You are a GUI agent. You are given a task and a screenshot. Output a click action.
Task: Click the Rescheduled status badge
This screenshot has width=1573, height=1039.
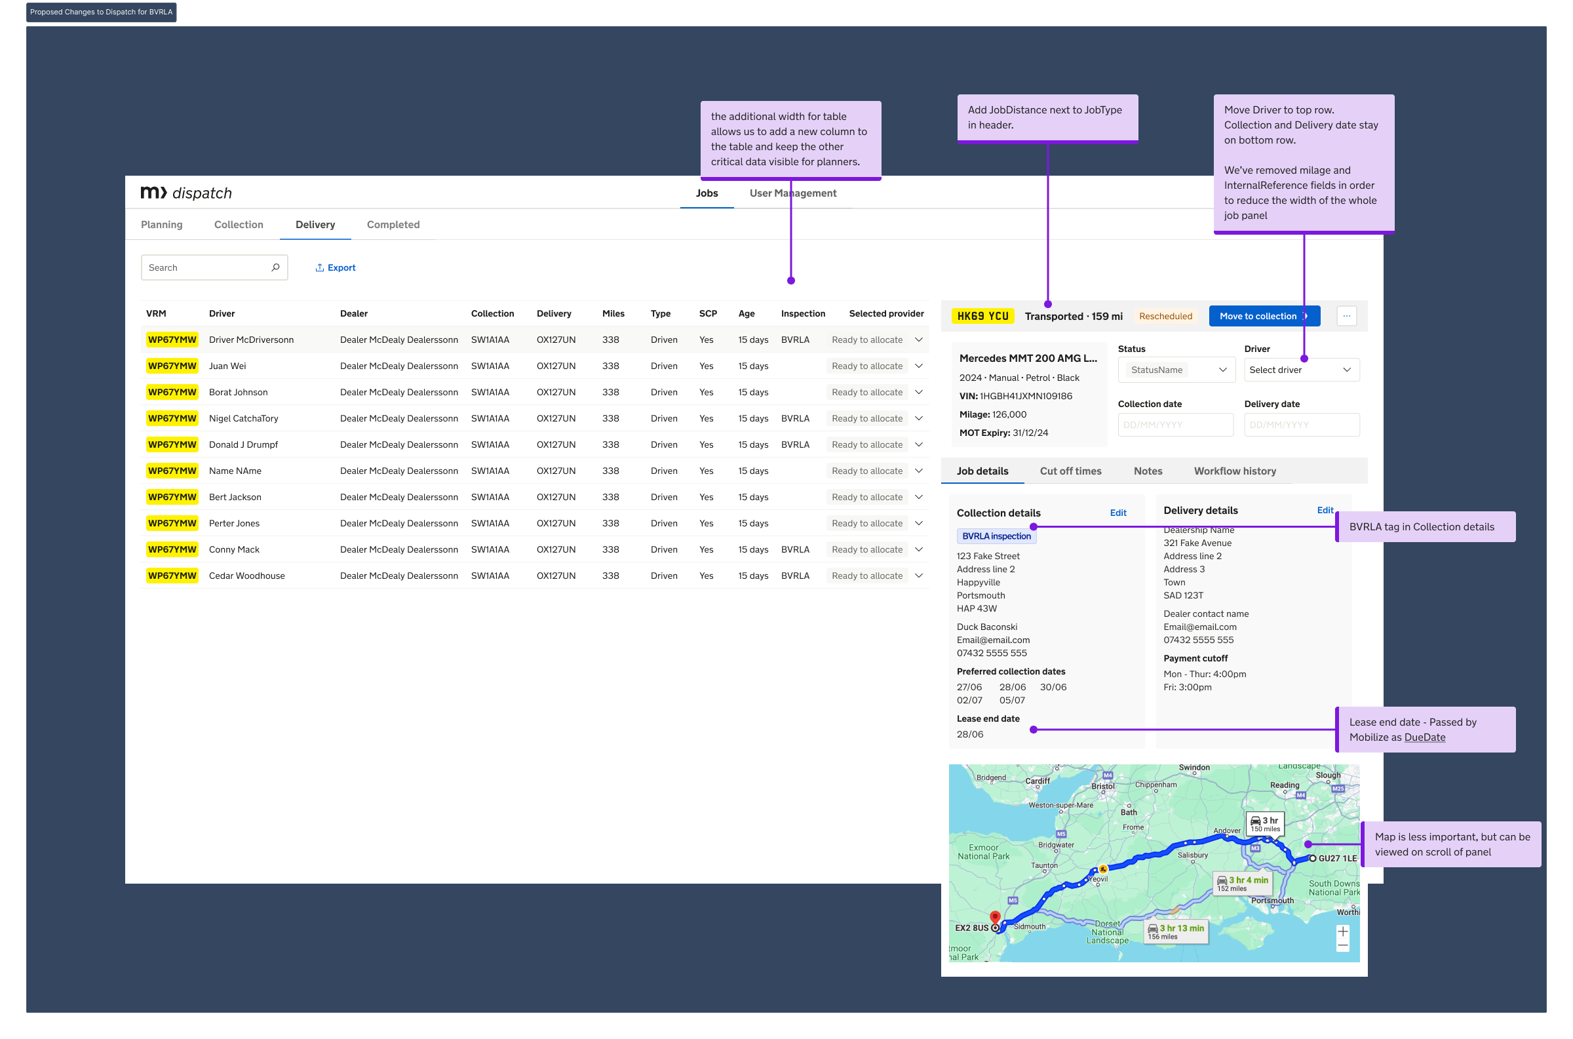pyautogui.click(x=1166, y=316)
